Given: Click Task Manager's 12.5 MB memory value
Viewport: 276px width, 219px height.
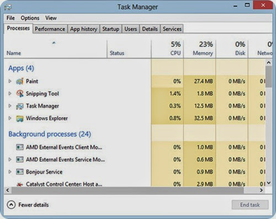Looking at the screenshot, I should [x=204, y=106].
